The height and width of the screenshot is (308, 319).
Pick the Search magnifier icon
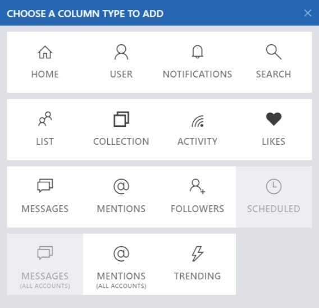(274, 52)
